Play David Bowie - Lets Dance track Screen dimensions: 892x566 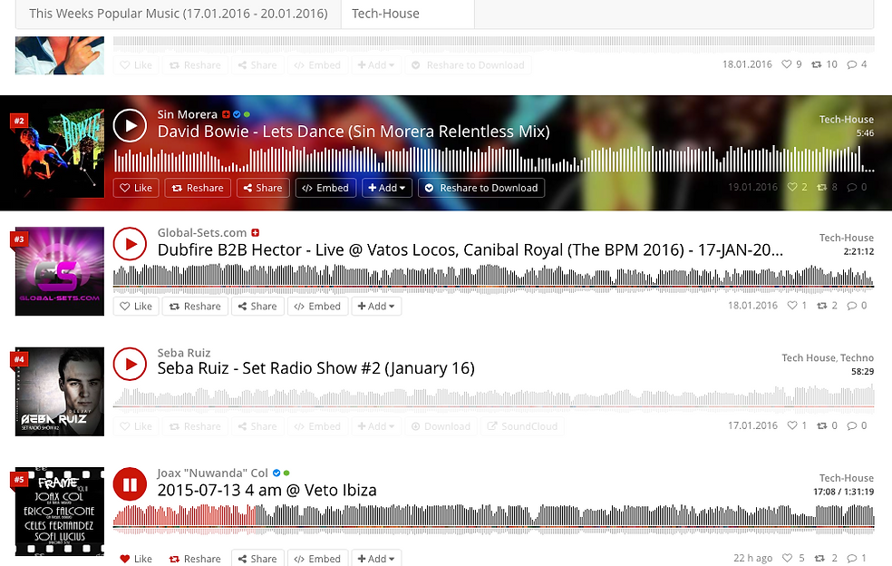click(x=130, y=125)
